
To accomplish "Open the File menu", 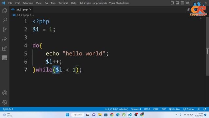I will tap(10, 3).
